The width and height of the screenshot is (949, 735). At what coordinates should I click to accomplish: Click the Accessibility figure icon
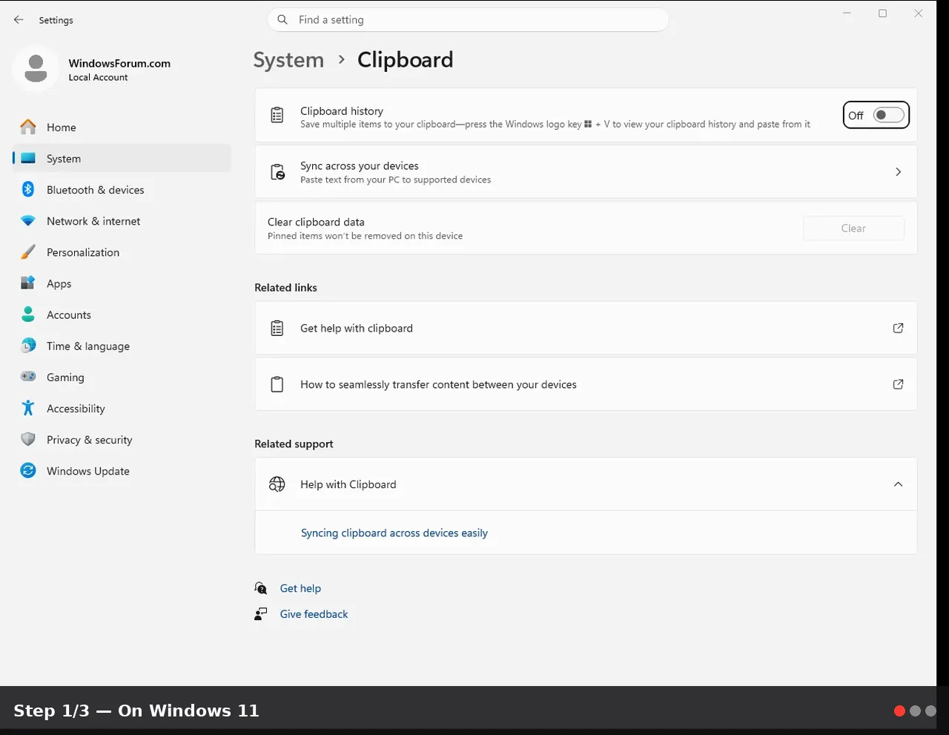click(x=28, y=408)
